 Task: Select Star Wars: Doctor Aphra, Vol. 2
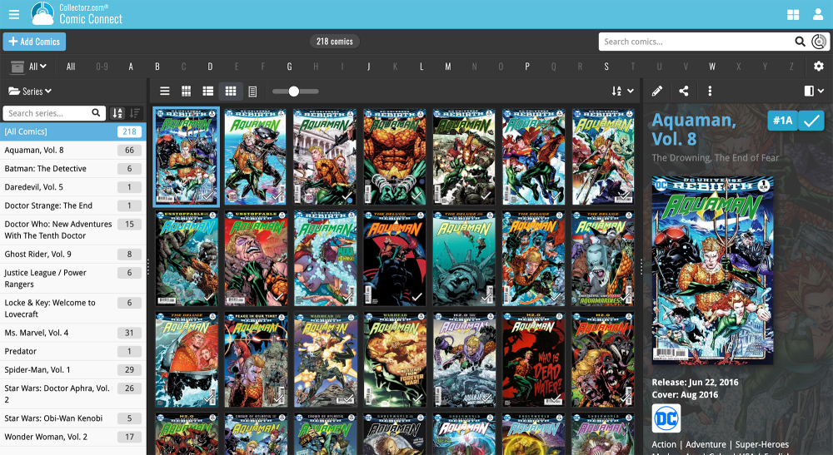(x=72, y=394)
